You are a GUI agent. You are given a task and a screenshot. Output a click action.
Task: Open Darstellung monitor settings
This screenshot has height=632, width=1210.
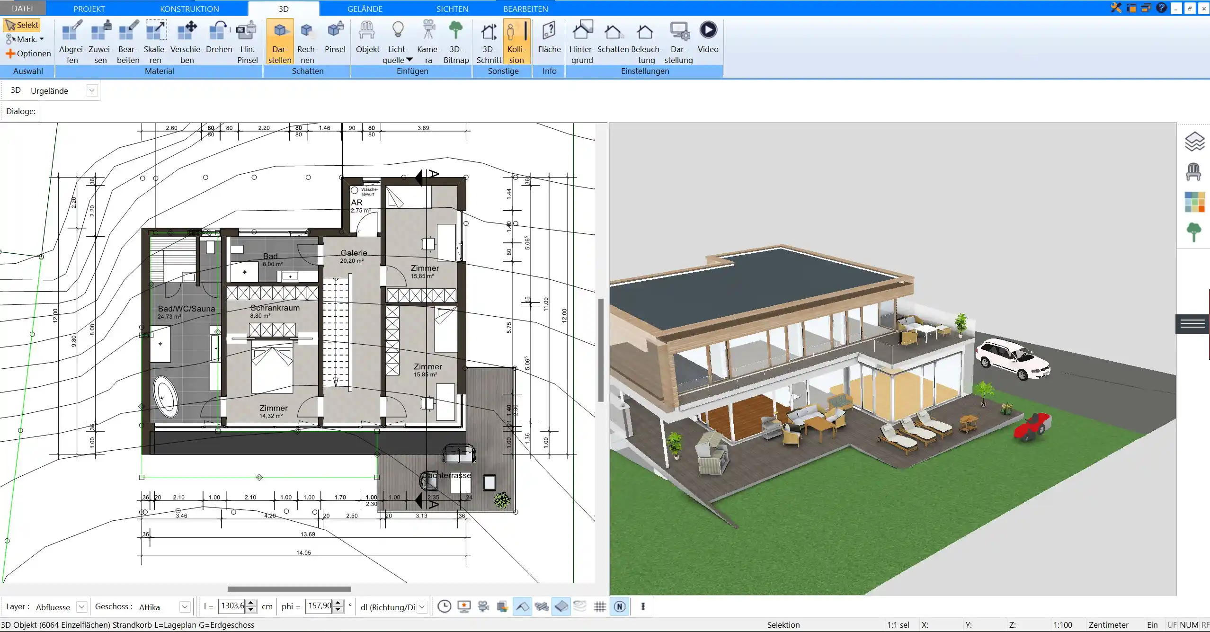coord(678,42)
